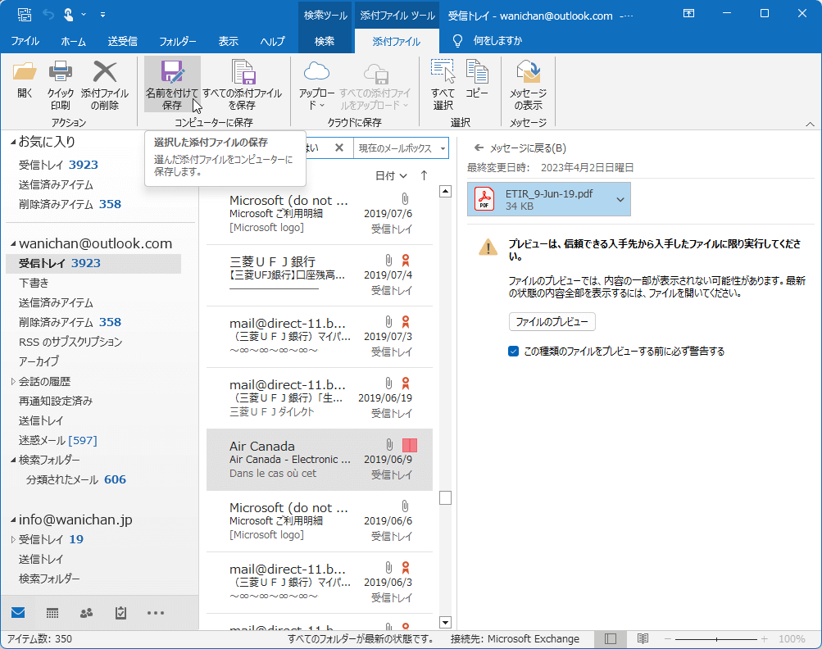Image resolution: width=822 pixels, height=649 pixels.
Task: Collapse the お気に入り favorites section
Action: (x=13, y=142)
